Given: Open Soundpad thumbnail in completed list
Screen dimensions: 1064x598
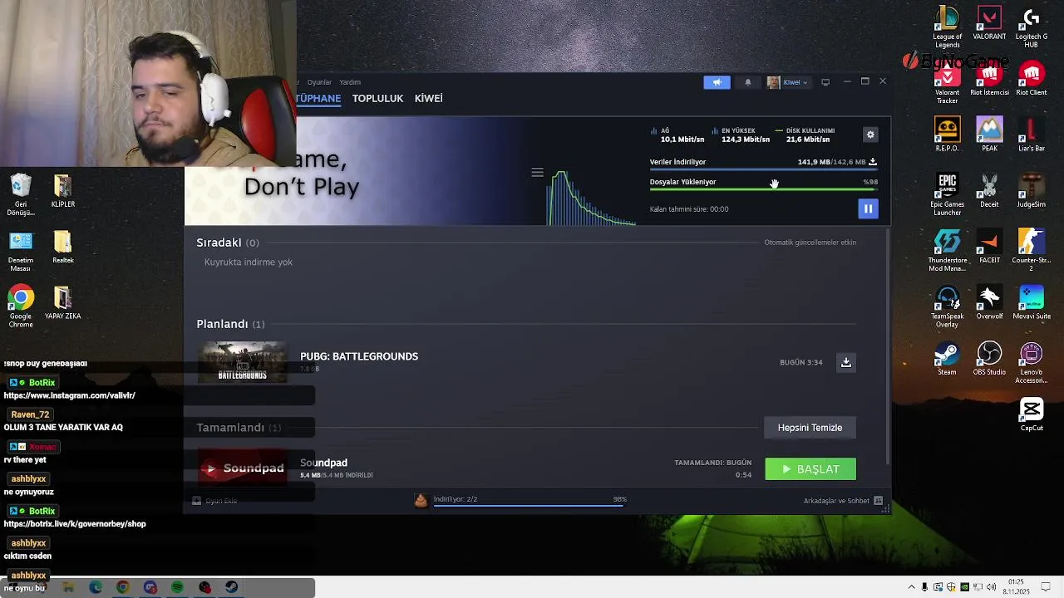Looking at the screenshot, I should tap(243, 468).
